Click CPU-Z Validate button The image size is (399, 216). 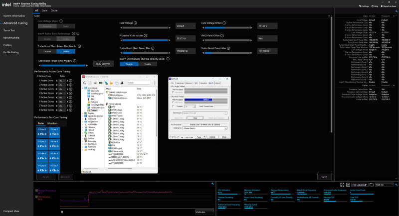[212, 137]
